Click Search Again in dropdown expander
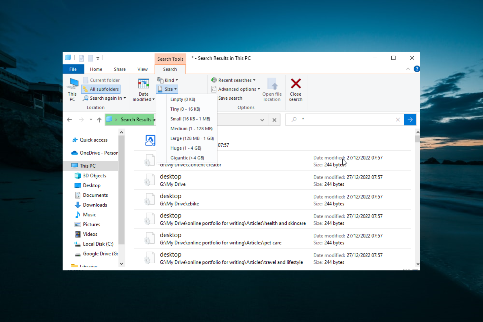Viewport: 483px width, 322px height. [125, 98]
